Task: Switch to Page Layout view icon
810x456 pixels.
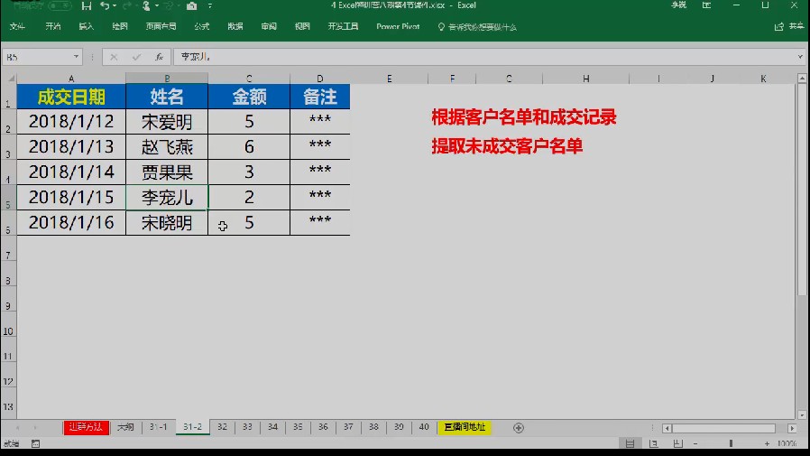Action: click(653, 443)
